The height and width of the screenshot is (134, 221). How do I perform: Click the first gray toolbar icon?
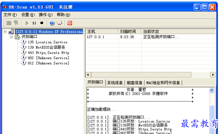(9, 23)
